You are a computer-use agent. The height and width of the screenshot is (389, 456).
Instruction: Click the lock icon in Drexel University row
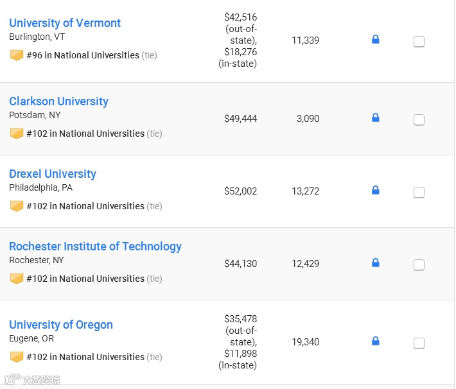point(376,191)
